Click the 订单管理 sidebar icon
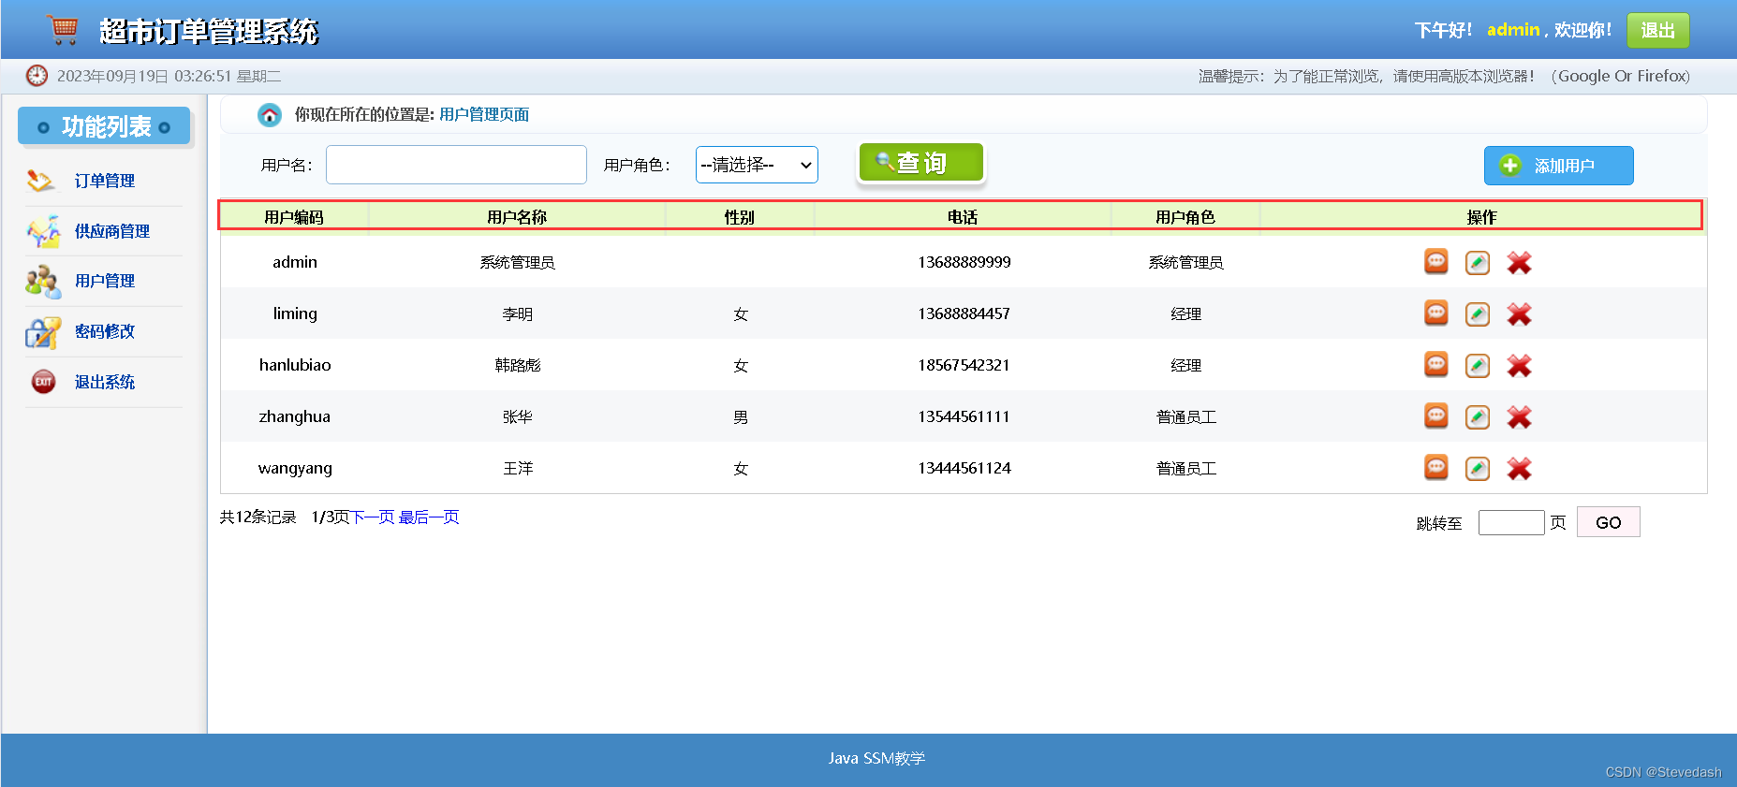Image resolution: width=1737 pixels, height=787 pixels. [x=41, y=181]
